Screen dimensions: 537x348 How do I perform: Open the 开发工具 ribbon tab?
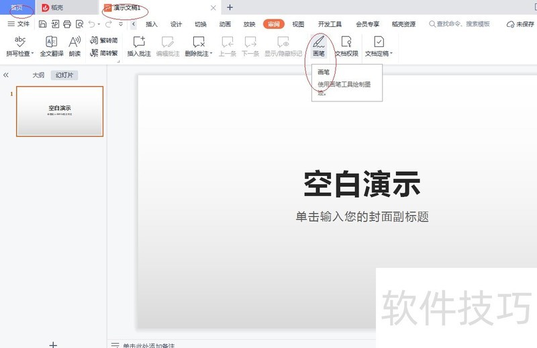coord(330,24)
